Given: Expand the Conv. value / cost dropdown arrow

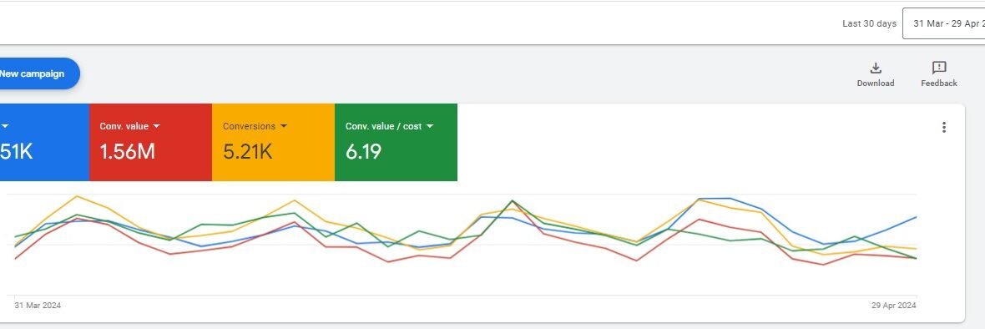Looking at the screenshot, I should (430, 126).
